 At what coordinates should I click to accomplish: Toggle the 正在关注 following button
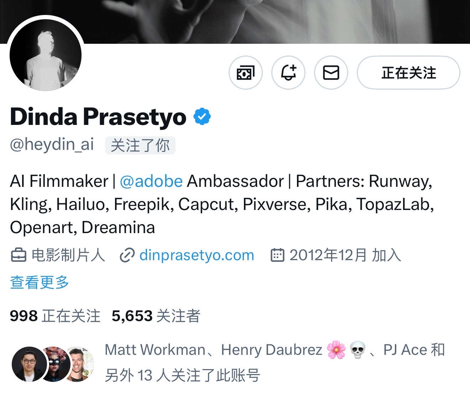coord(409,73)
